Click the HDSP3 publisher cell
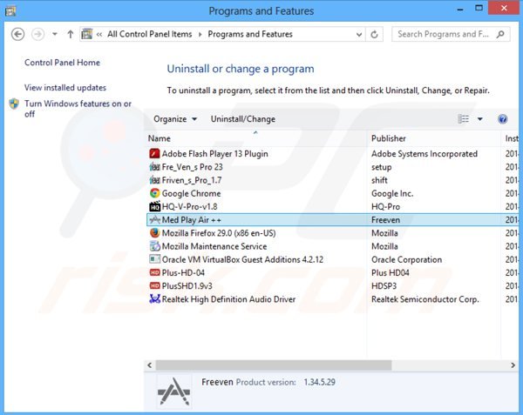Image resolution: width=523 pixels, height=415 pixels. [384, 286]
